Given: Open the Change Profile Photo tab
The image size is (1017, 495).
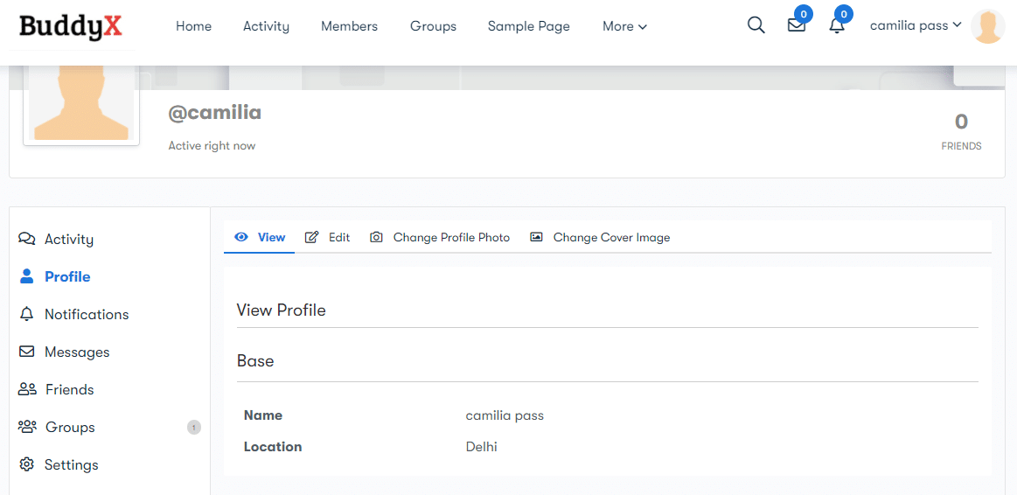Looking at the screenshot, I should pyautogui.click(x=440, y=238).
